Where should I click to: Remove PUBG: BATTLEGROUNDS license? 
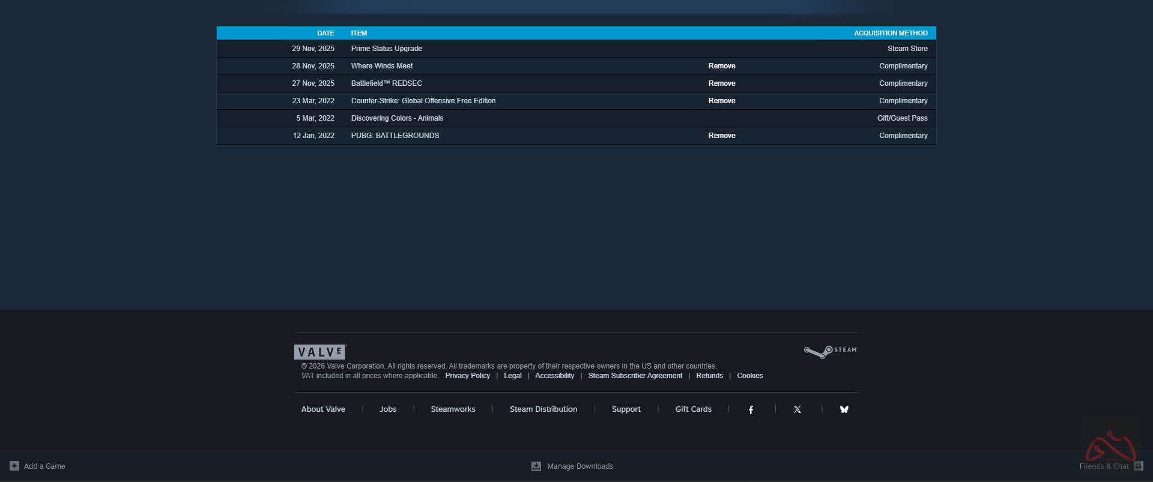[721, 136]
